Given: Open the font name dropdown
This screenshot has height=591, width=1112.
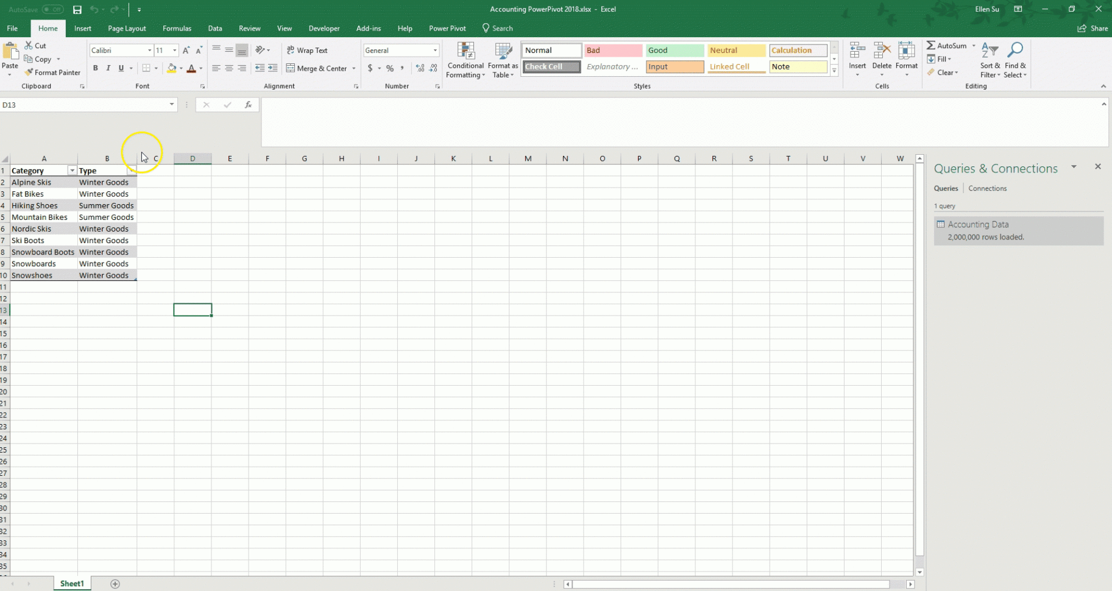Looking at the screenshot, I should point(149,50).
